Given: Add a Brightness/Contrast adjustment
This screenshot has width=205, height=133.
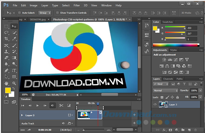Looking at the screenshot, I should pyautogui.click(x=164, y=59).
